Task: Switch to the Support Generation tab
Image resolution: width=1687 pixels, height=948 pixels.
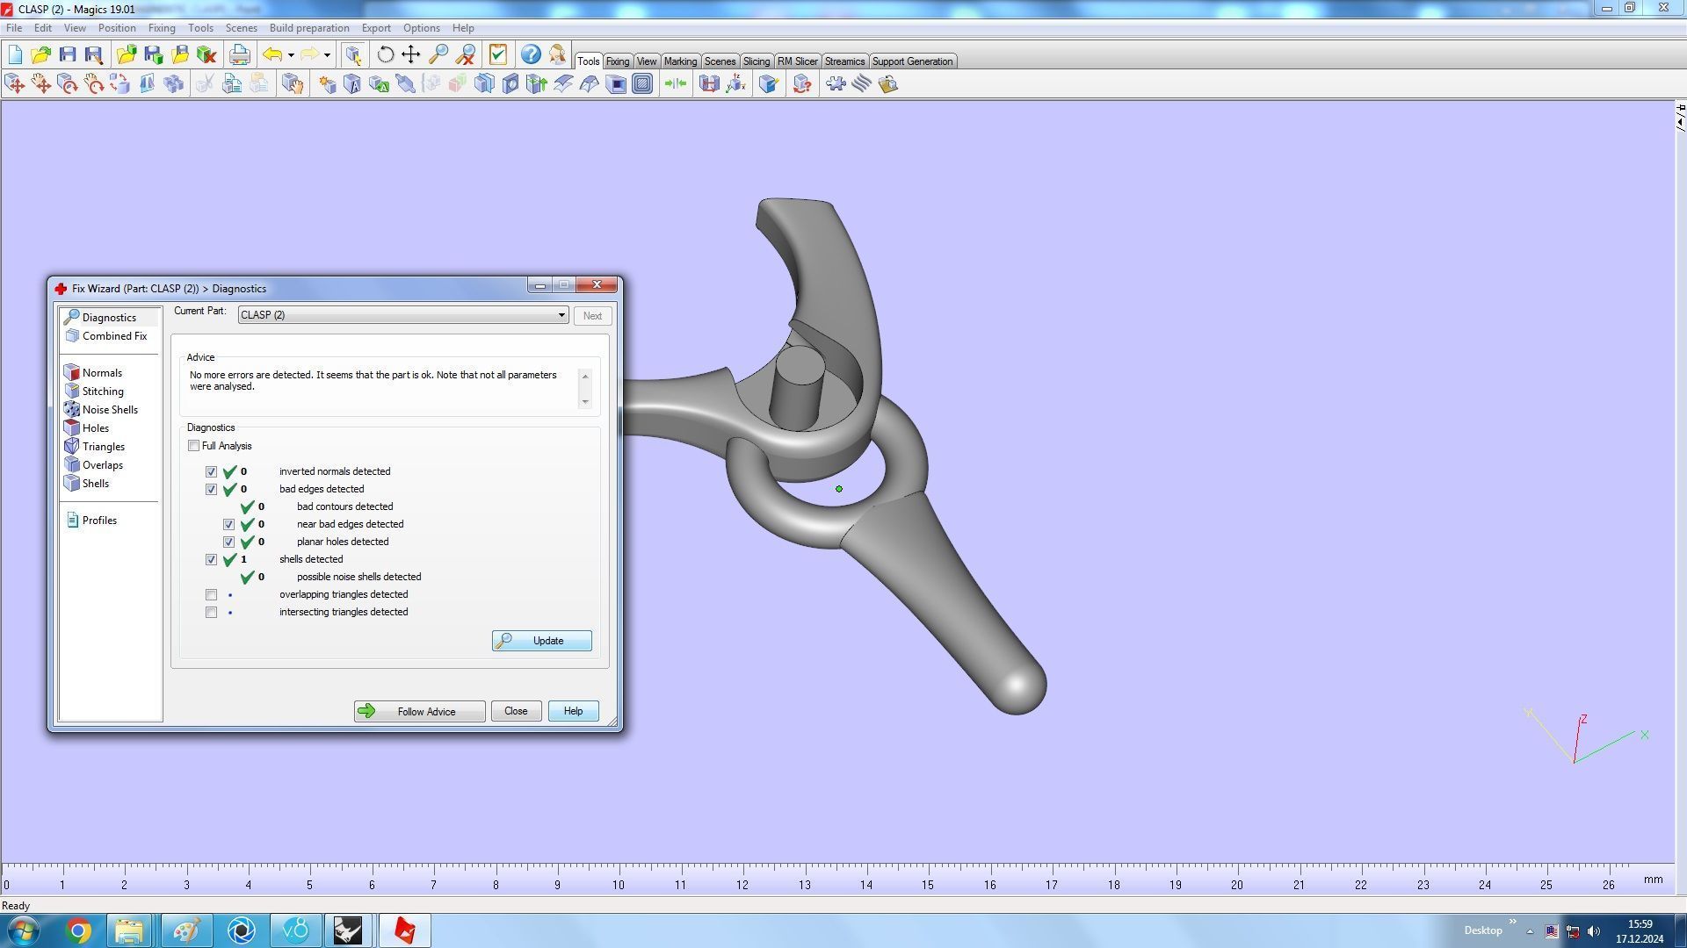Action: (x=912, y=61)
